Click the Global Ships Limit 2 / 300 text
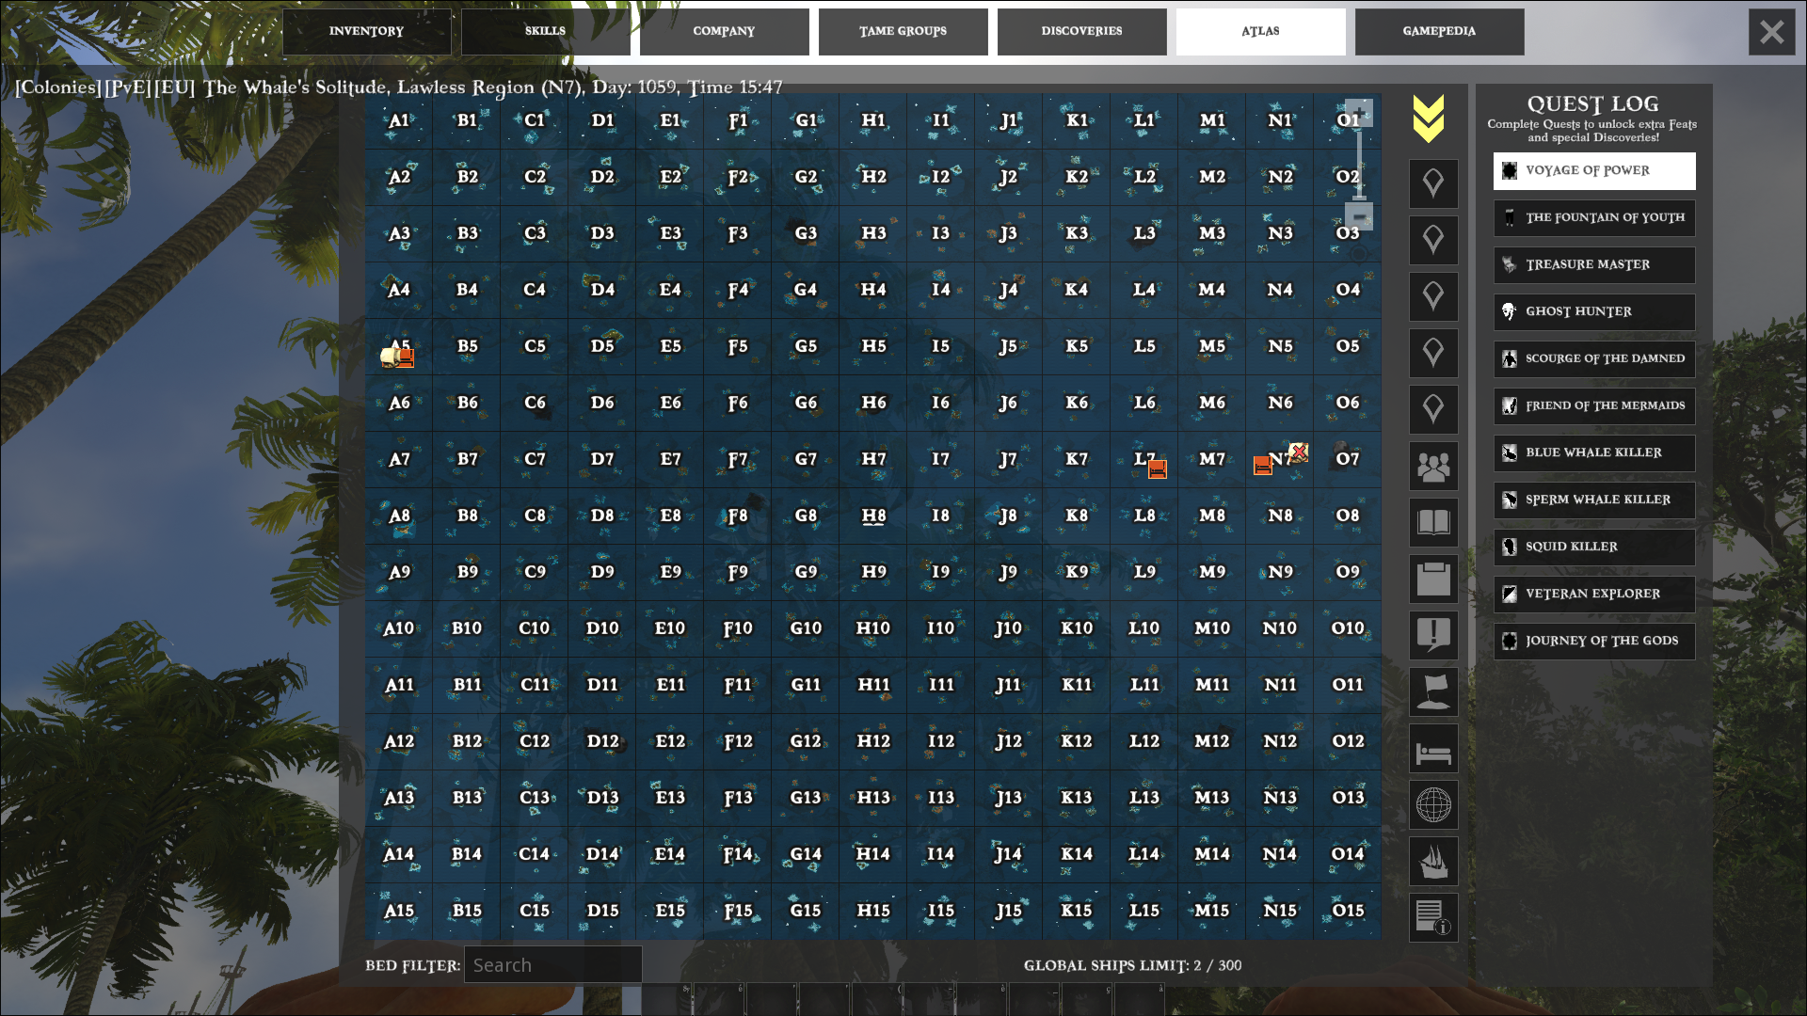The height and width of the screenshot is (1016, 1807). click(1133, 966)
